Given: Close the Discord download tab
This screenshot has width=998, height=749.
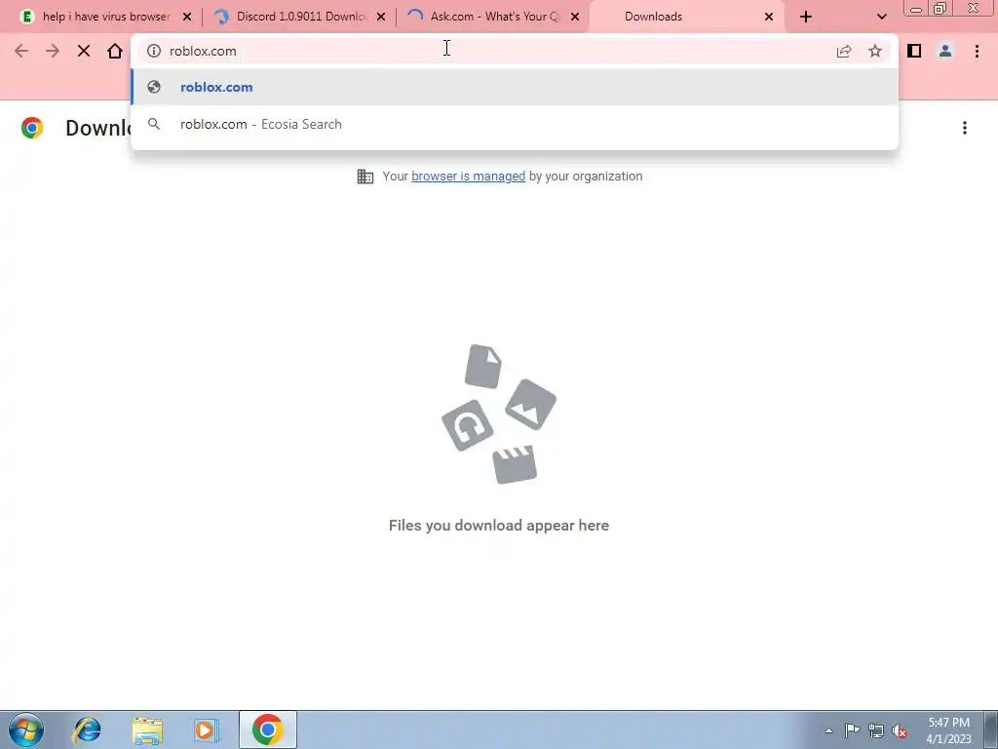Looking at the screenshot, I should click(381, 18).
